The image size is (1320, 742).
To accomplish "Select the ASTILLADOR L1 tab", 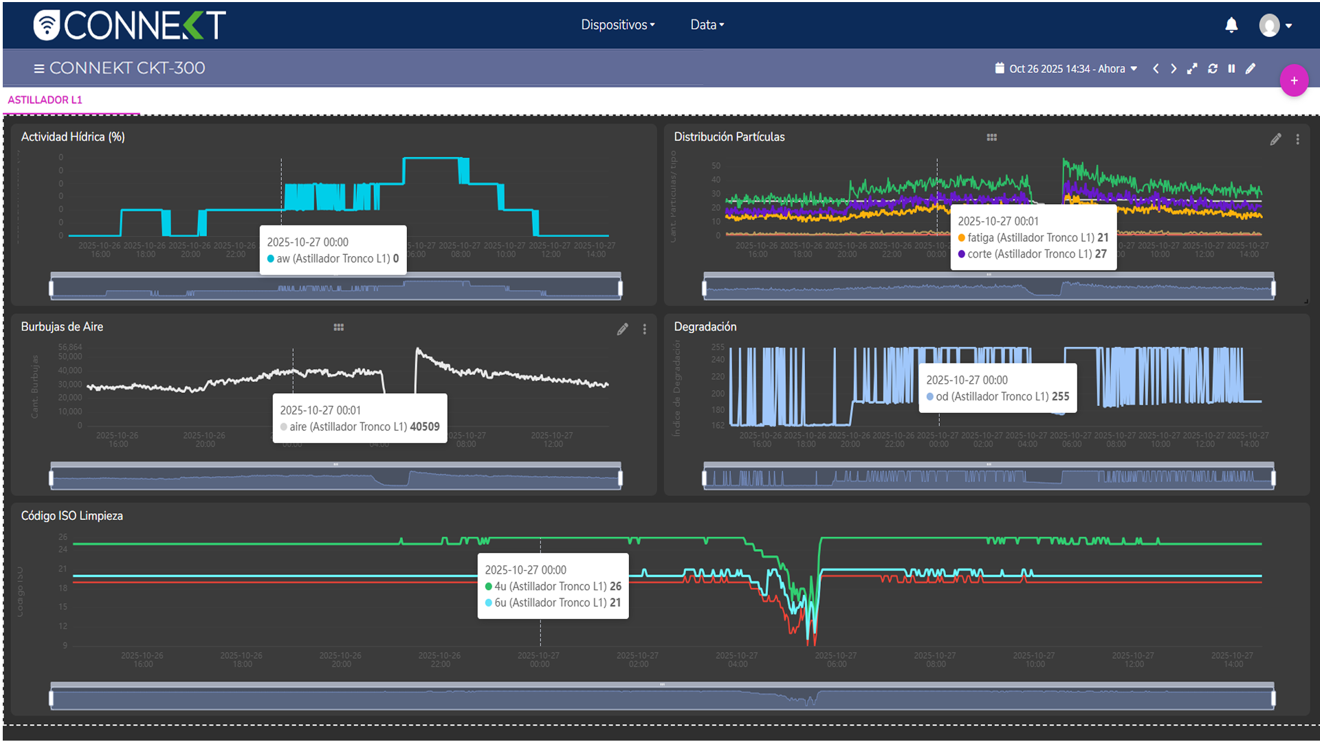I will (x=45, y=100).
